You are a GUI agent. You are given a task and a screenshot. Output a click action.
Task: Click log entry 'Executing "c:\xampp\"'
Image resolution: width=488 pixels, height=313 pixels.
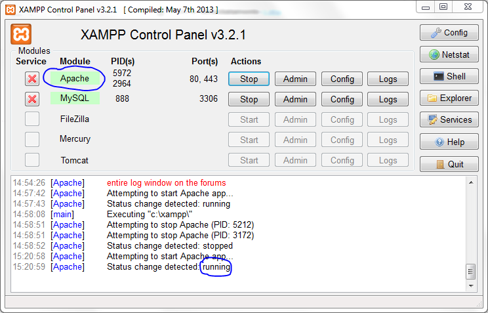click(150, 215)
